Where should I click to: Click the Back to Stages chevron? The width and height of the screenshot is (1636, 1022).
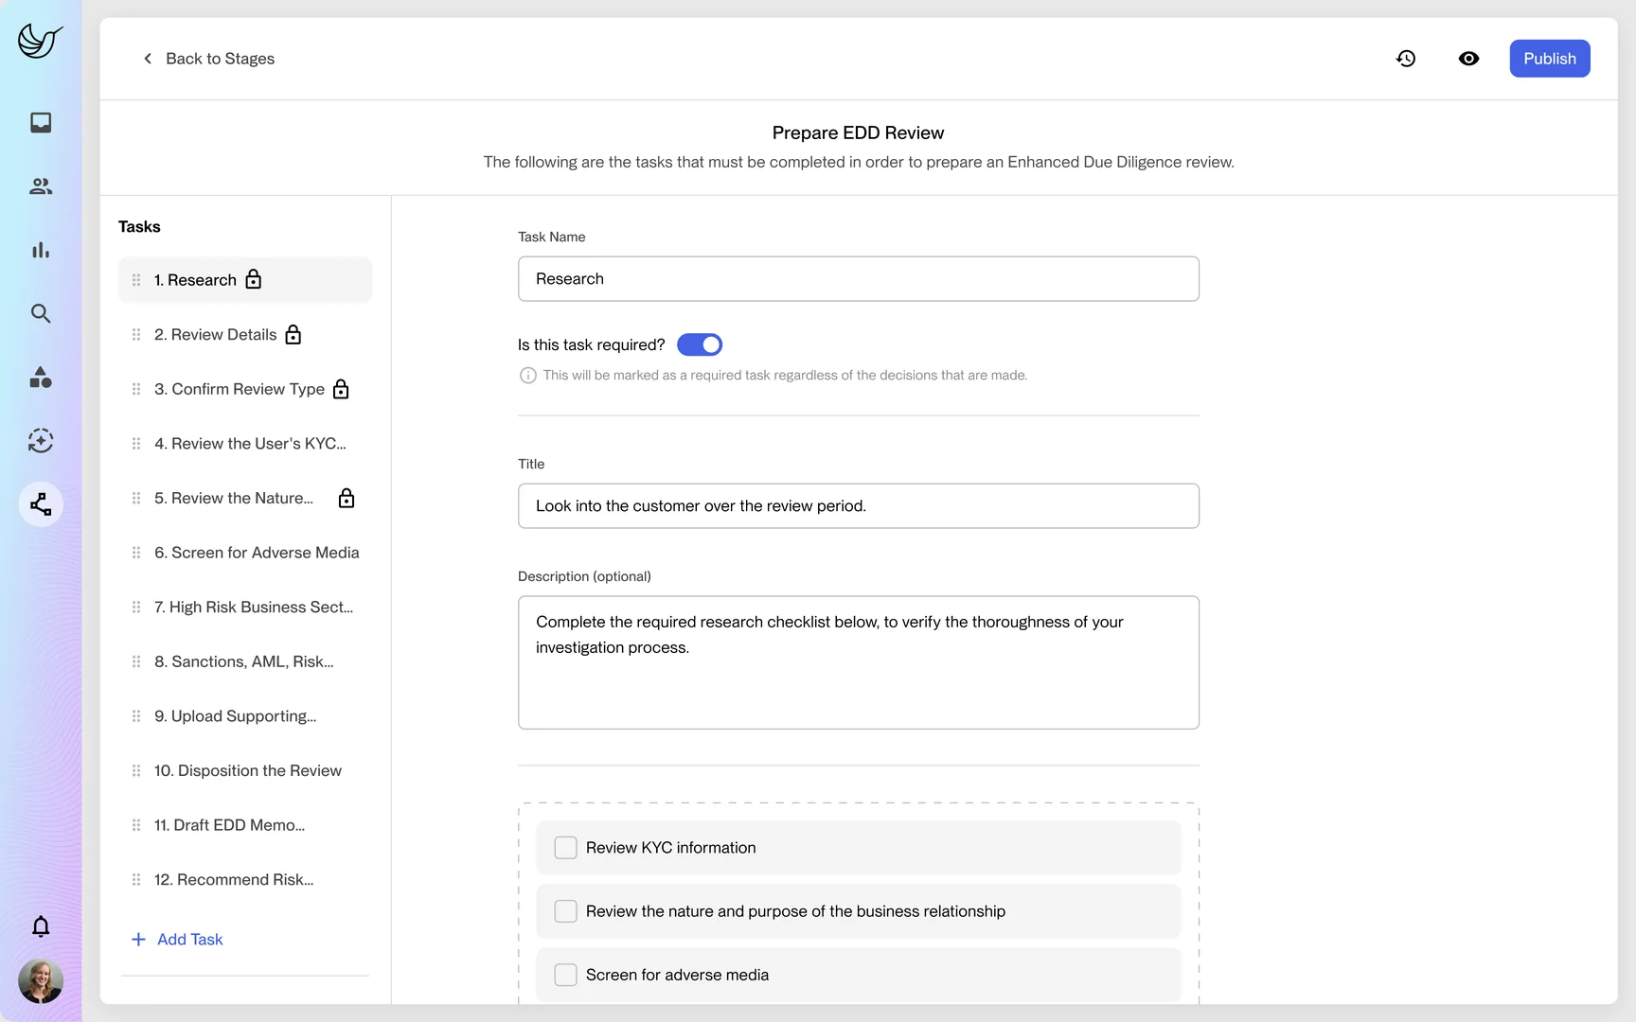coord(148,59)
